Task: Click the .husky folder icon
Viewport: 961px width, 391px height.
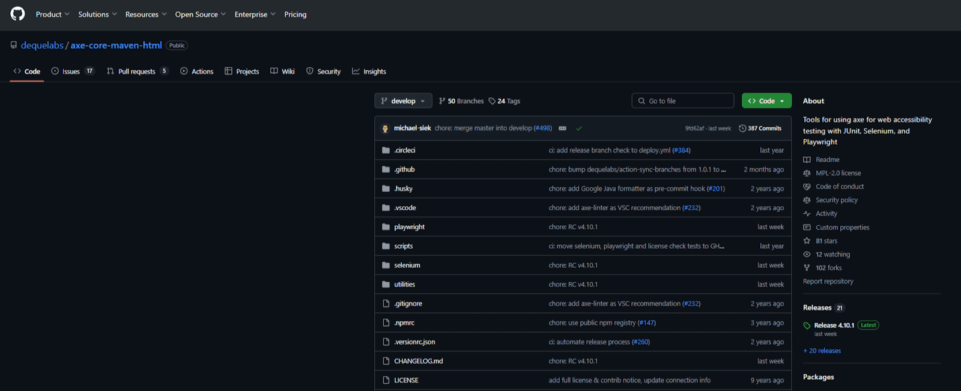Action: point(386,189)
